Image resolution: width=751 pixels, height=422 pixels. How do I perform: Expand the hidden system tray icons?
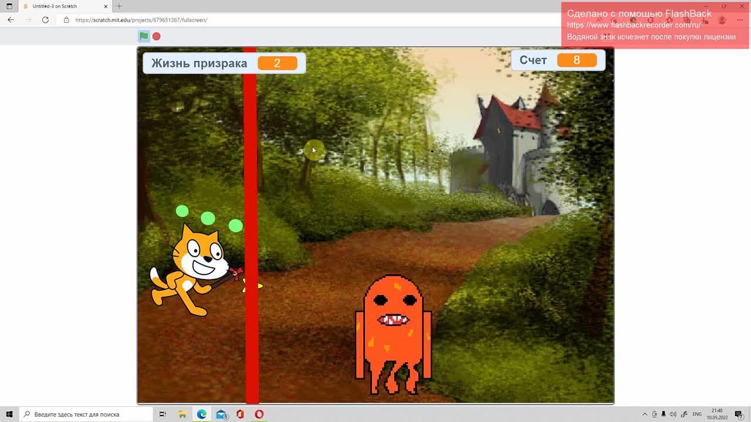click(645, 414)
